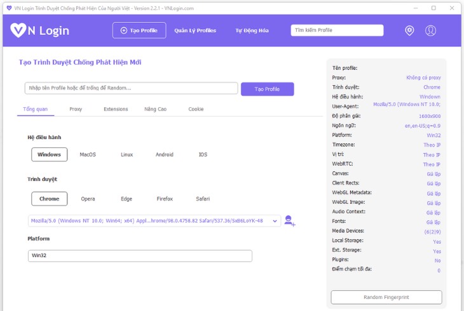Open the user account icon
The image size is (464, 311).
tap(430, 30)
